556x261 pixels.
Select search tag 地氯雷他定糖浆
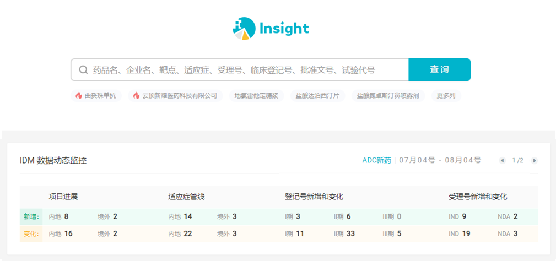257,96
